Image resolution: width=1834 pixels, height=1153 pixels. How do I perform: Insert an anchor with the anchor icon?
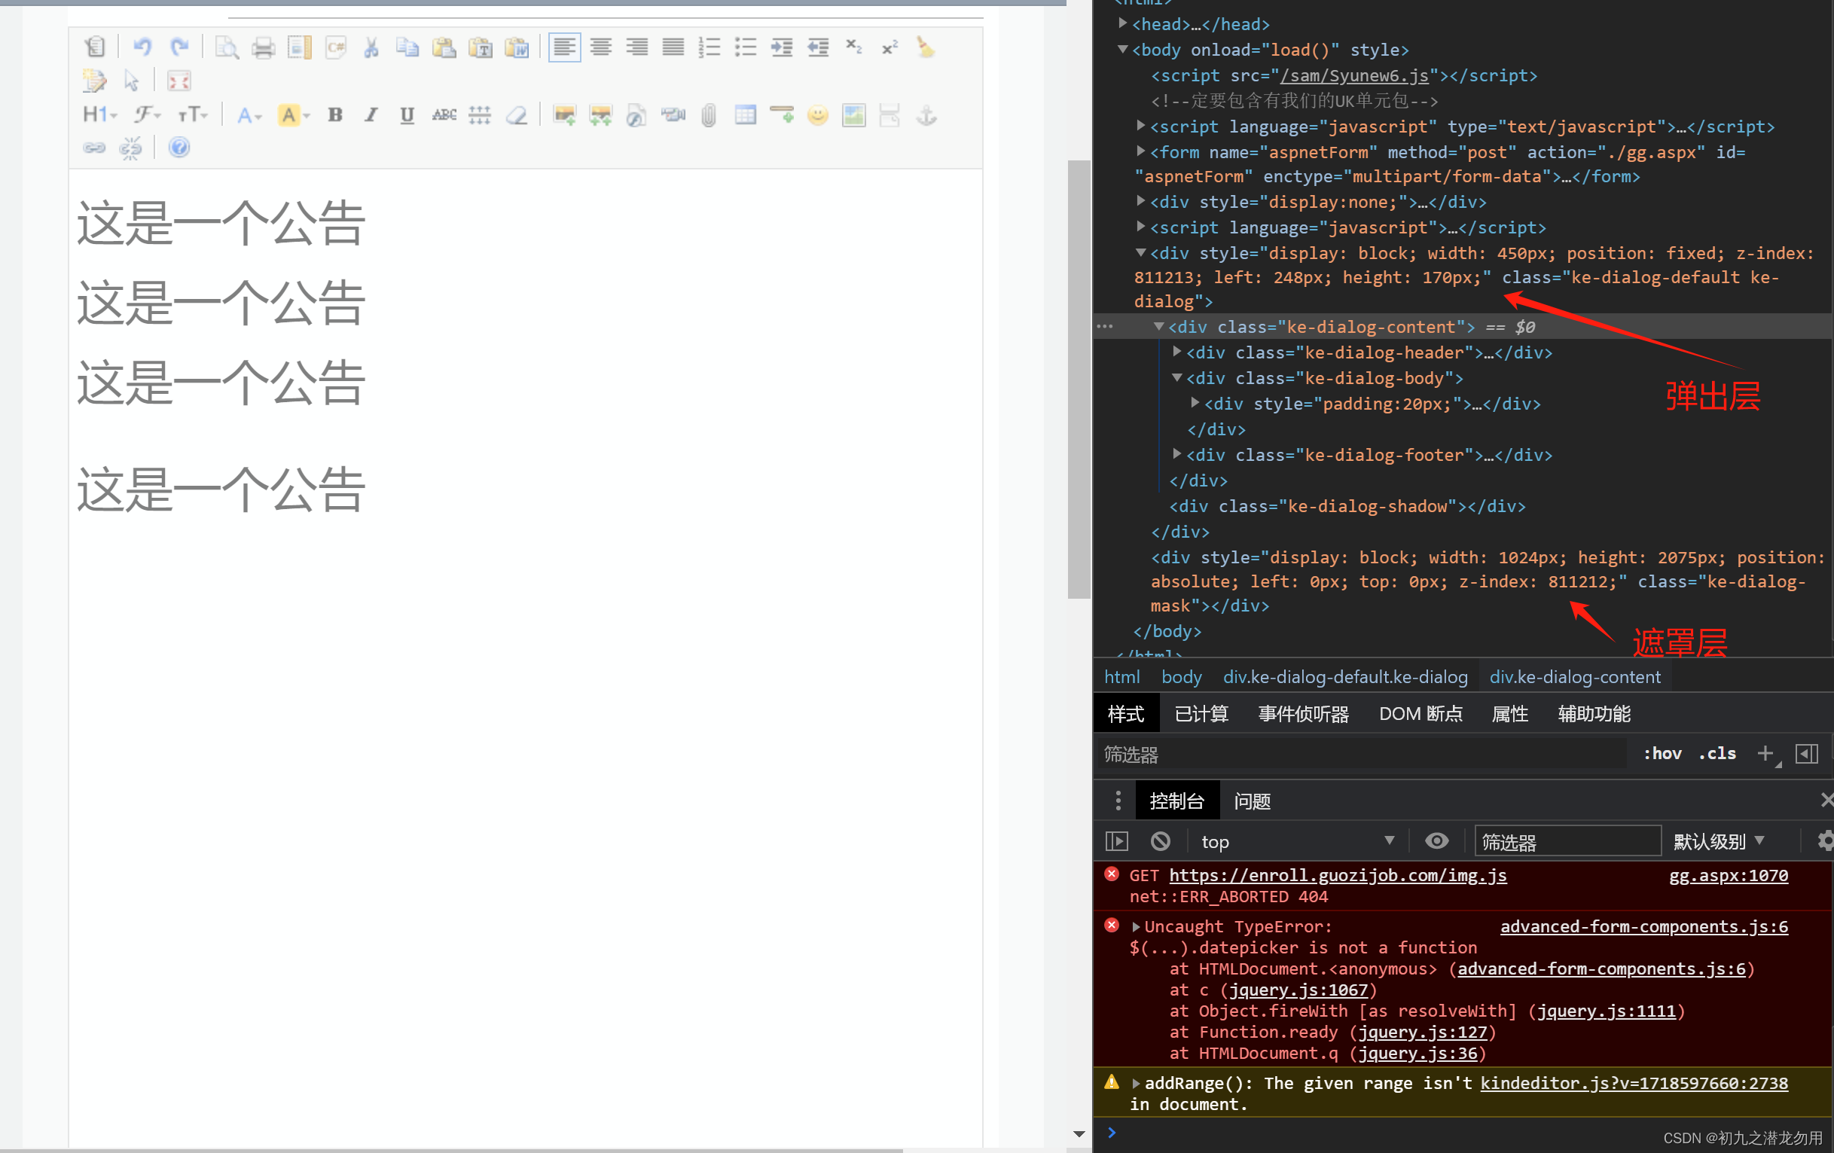pos(926,115)
